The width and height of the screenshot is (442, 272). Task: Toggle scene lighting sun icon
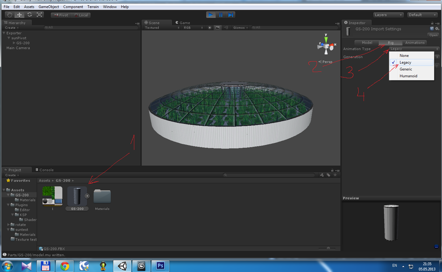(210, 28)
